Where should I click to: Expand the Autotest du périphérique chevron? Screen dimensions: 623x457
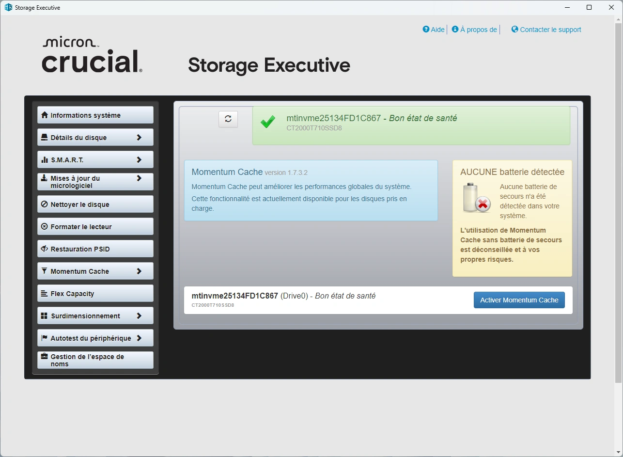pyautogui.click(x=139, y=338)
